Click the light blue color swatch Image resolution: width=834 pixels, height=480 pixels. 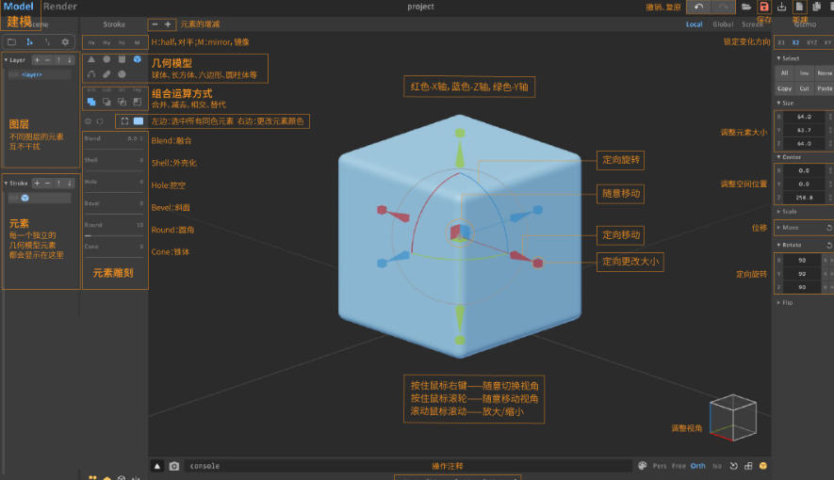pyautogui.click(x=139, y=121)
